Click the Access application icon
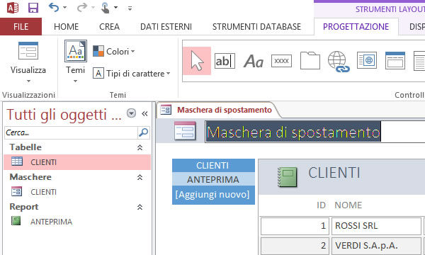Viewport: 425px width, 255px height. coord(13,8)
